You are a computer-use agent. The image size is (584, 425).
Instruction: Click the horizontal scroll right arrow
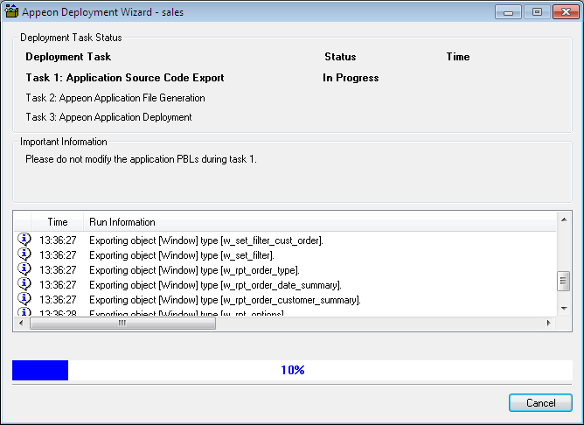[x=549, y=323]
